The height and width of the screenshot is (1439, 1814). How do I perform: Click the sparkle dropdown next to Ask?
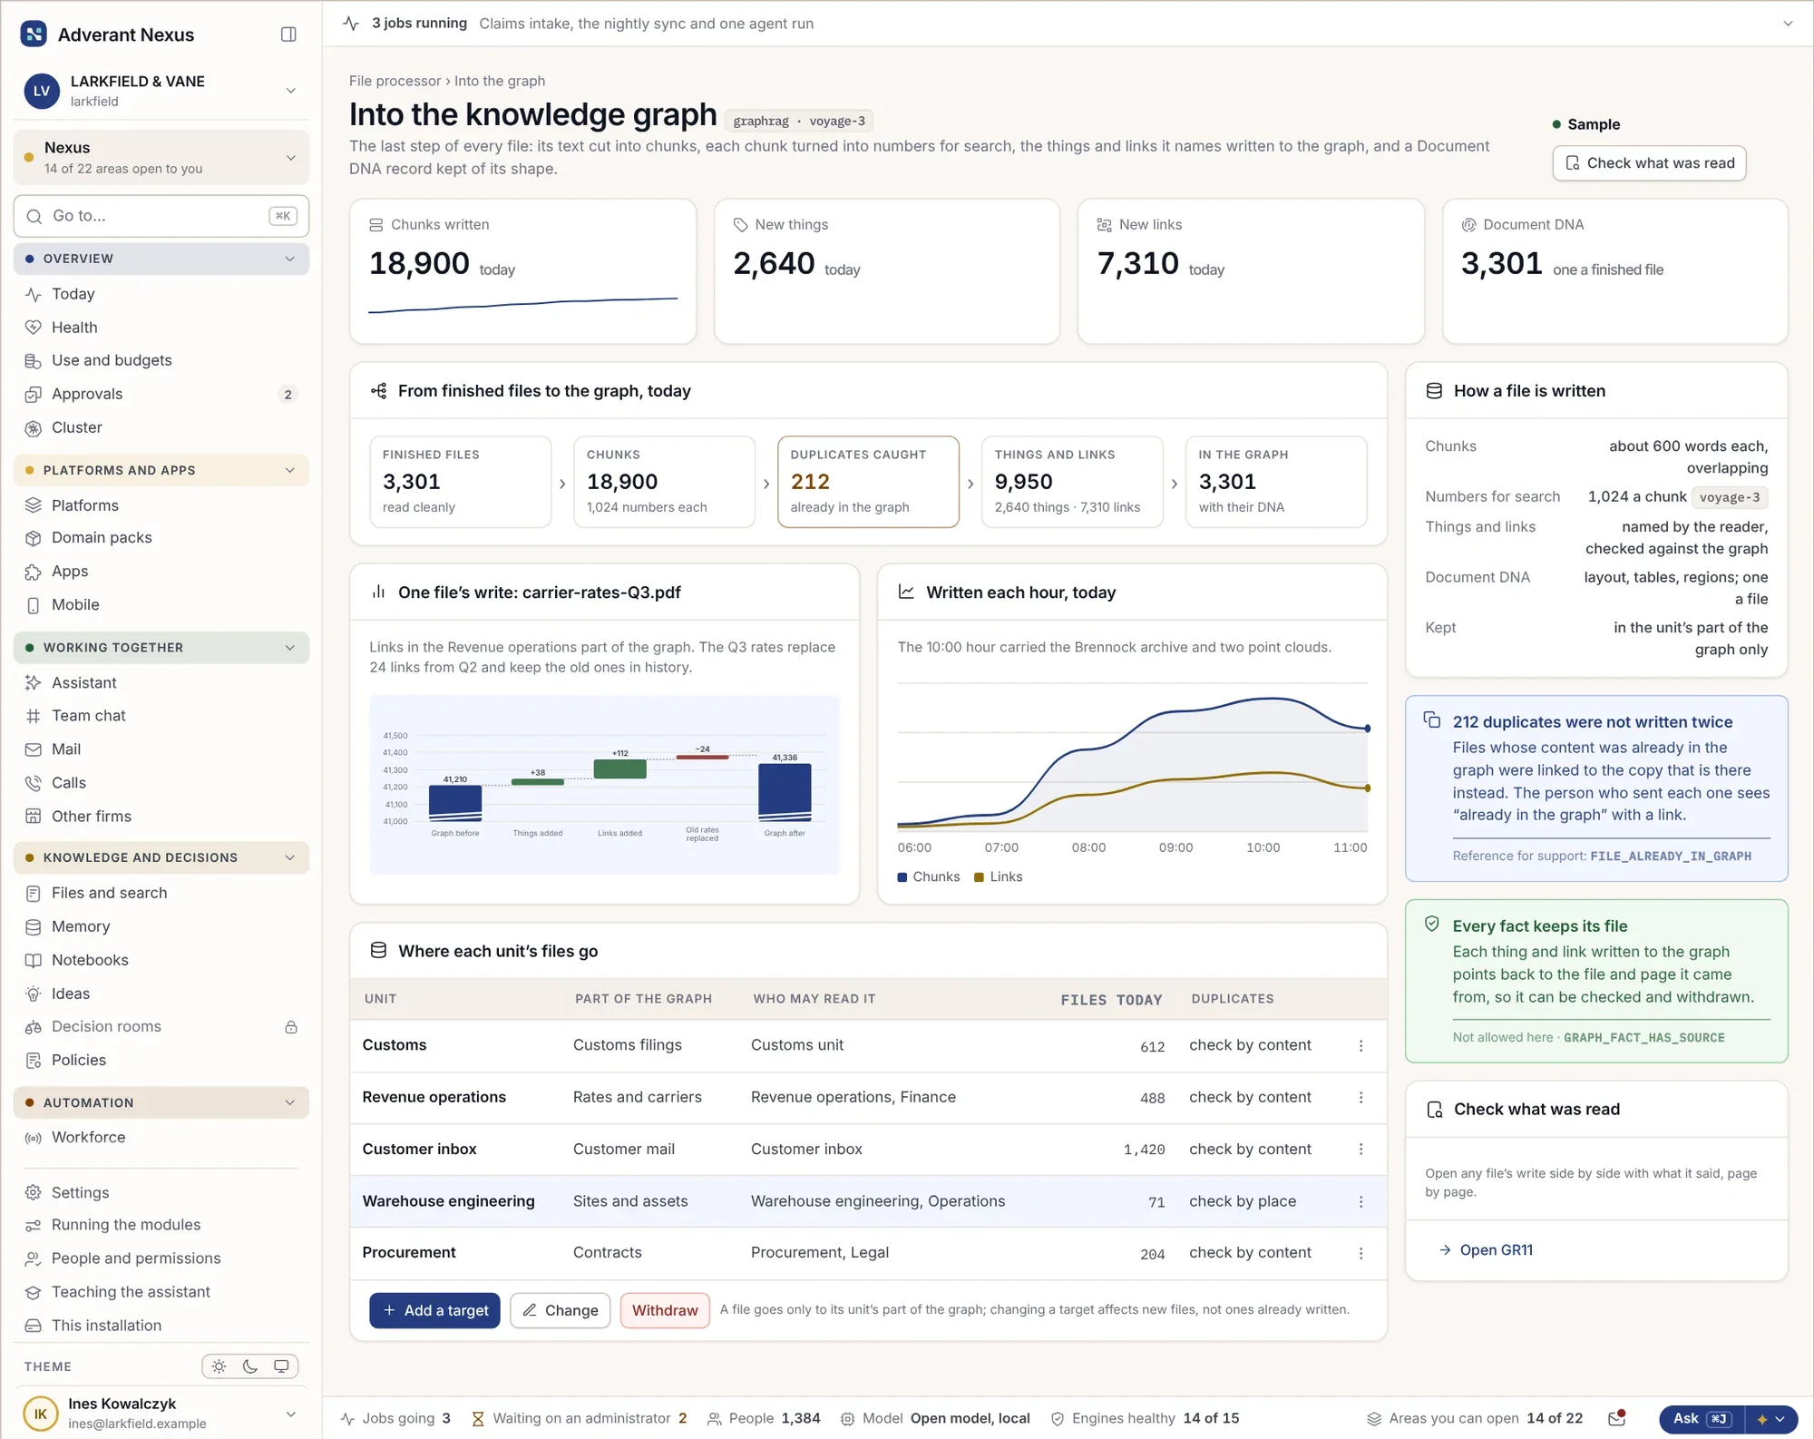(x=1770, y=1419)
